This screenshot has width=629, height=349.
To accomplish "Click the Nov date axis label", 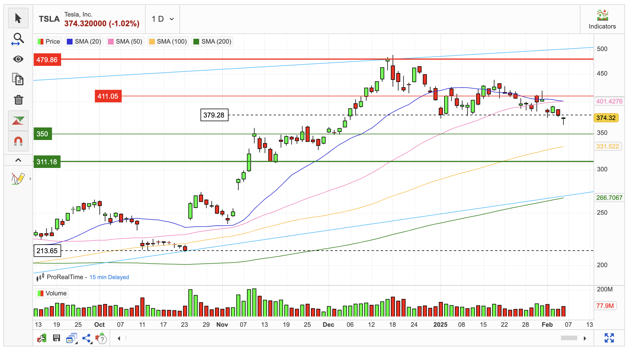I will point(222,324).
